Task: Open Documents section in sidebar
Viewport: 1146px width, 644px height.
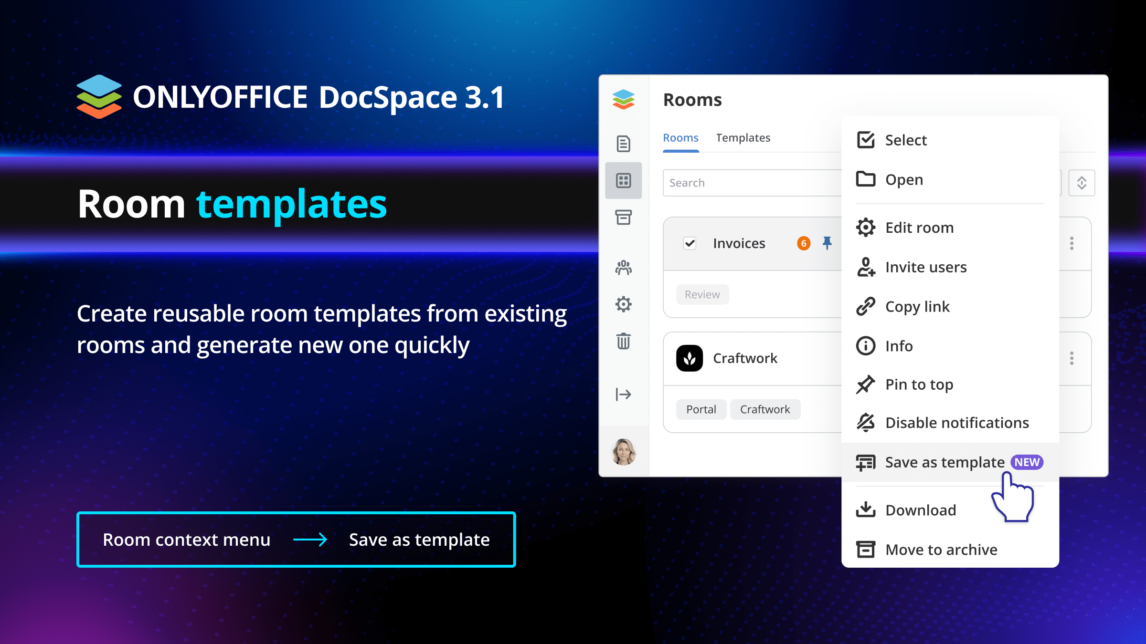Action: (623, 144)
